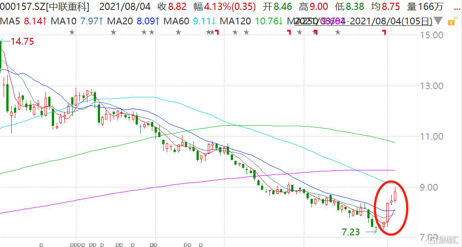Click the quote date 2021/08/04
The width and height of the screenshot is (462, 247).
coord(125,6)
